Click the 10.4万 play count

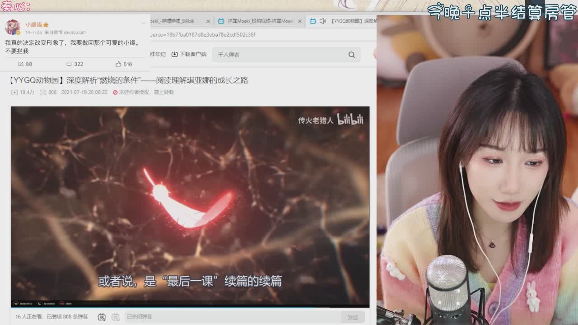point(23,92)
